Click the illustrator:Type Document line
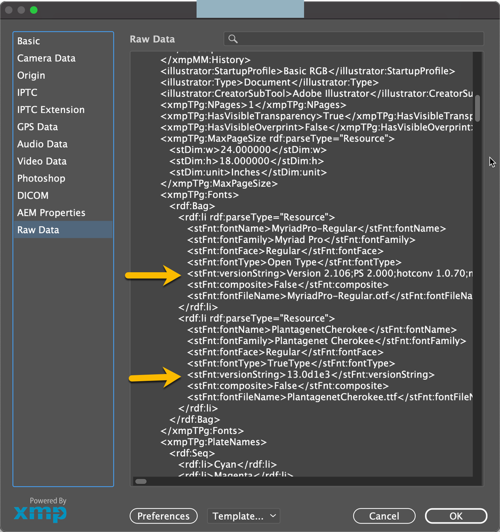Viewport: 500px width, 532px height. (269, 83)
